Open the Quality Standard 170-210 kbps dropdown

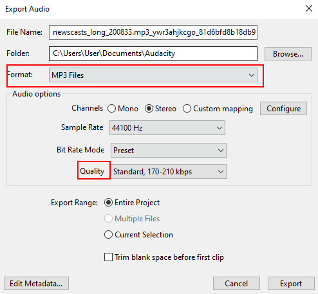click(x=169, y=172)
